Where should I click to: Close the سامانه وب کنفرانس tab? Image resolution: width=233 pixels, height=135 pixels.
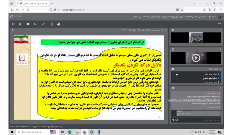(46, 3)
